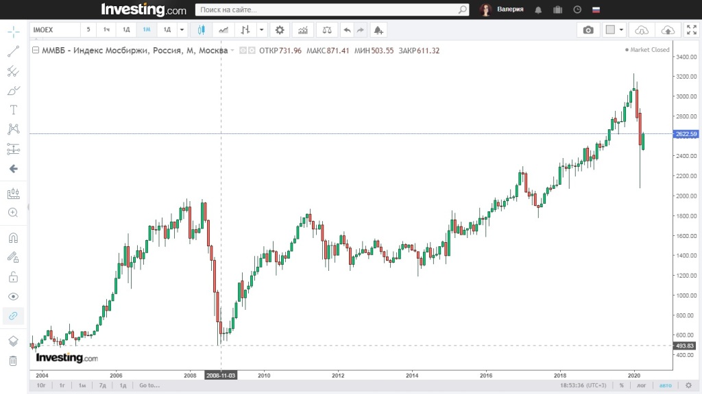
Task: Click the 'Go to...' button
Action: click(x=149, y=386)
